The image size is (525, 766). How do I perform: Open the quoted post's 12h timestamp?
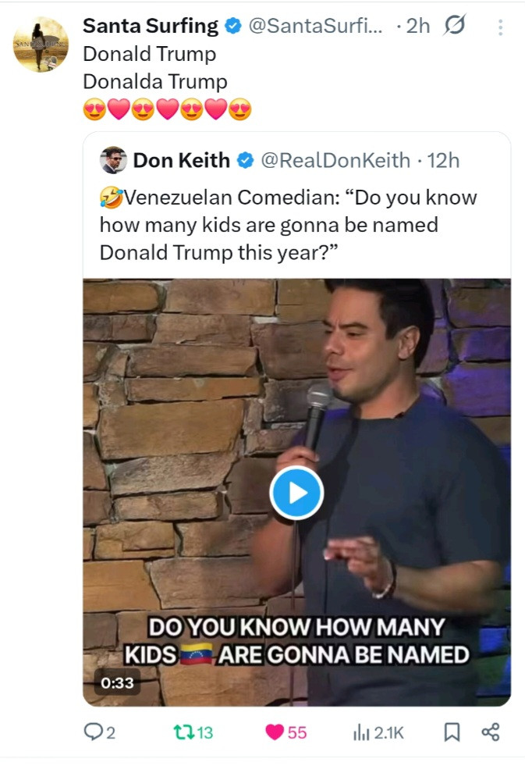444,160
